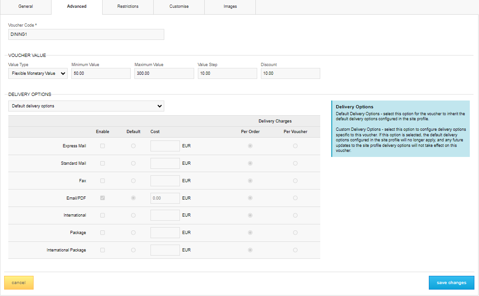Select Per Voucher for Standard Mail
This screenshot has width=479, height=296.
(x=295, y=163)
